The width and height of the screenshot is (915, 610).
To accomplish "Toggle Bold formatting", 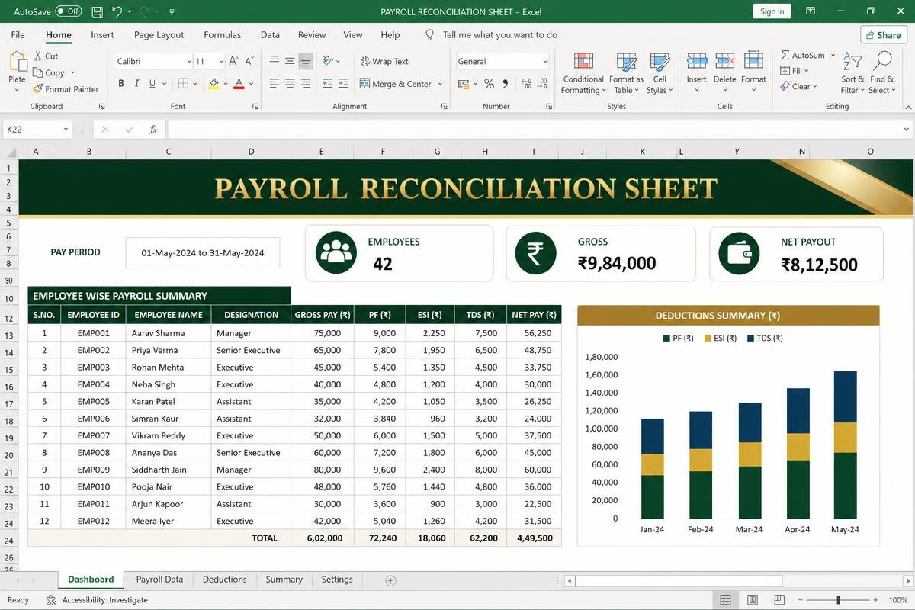I will point(120,84).
